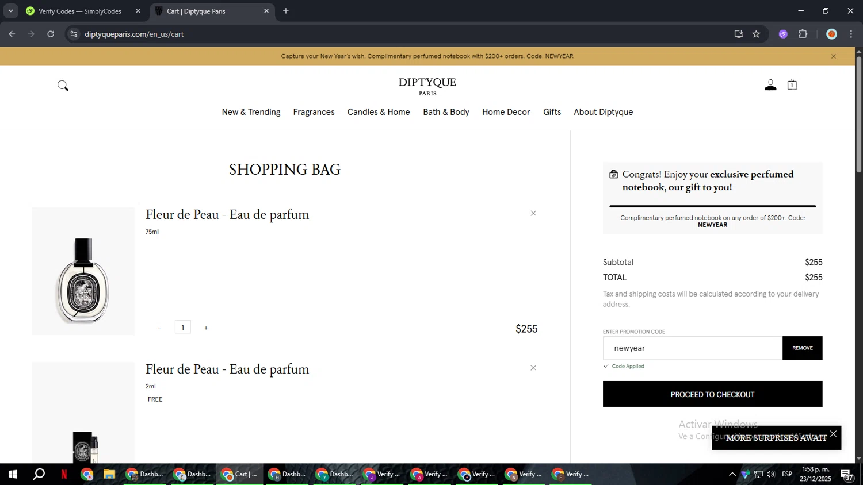863x485 pixels.
Task: Launch Netflix from the taskbar
Action: pos(64,474)
